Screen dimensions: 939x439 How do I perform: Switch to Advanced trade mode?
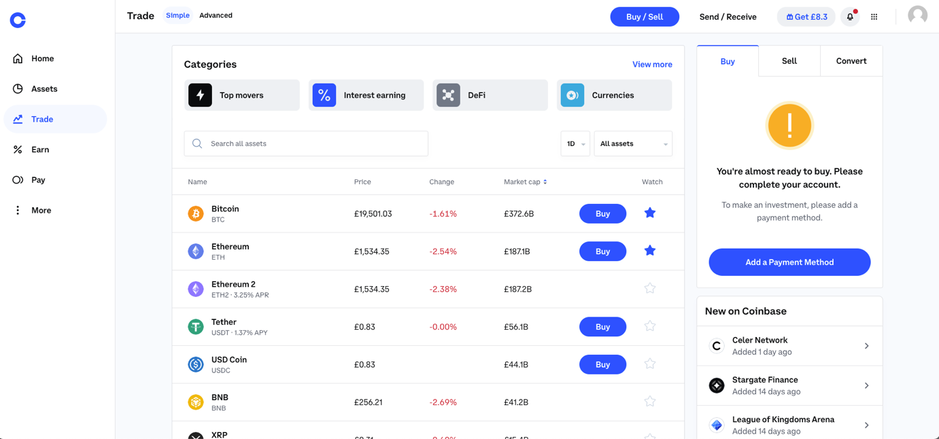tap(216, 15)
